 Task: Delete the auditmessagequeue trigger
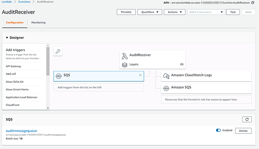[243, 131]
